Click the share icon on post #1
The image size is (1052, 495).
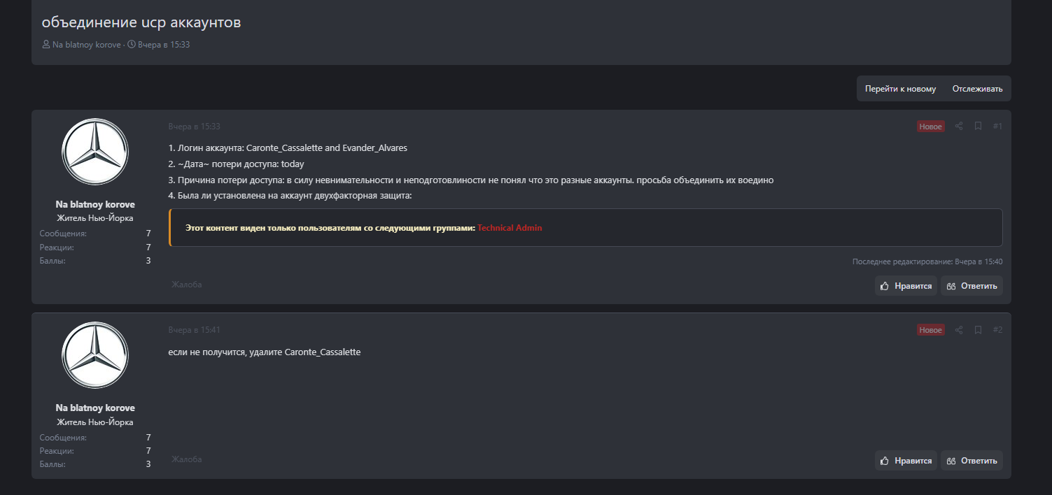point(959,127)
